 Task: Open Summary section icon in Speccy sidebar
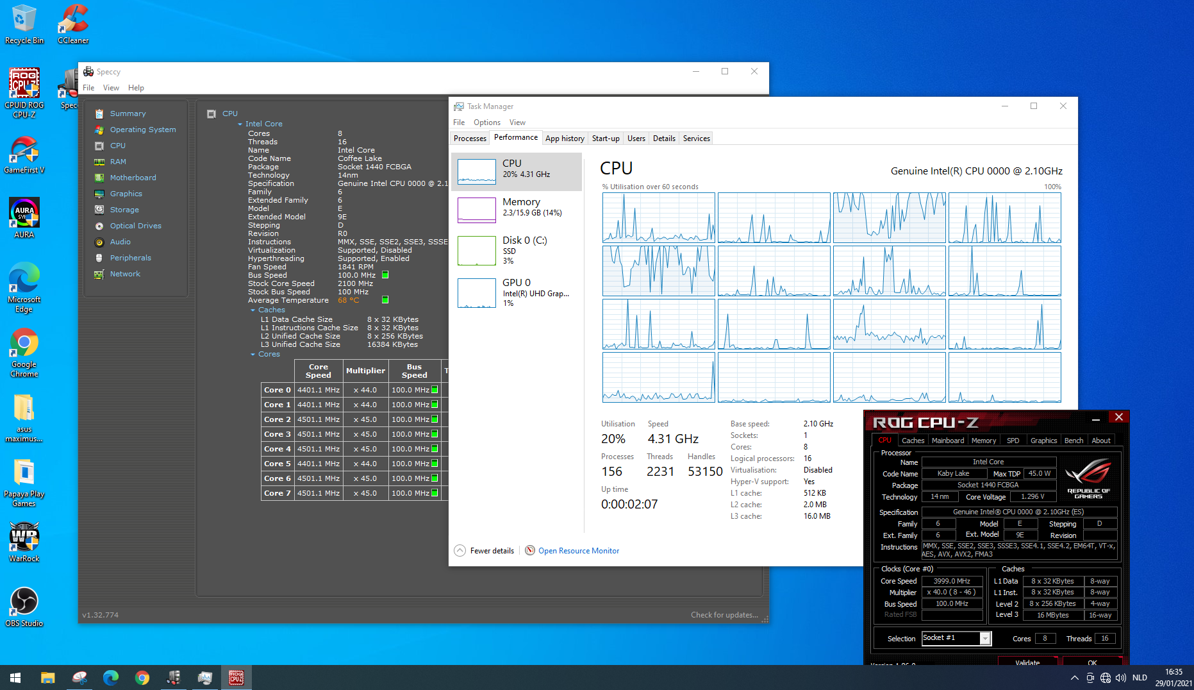pyautogui.click(x=99, y=114)
